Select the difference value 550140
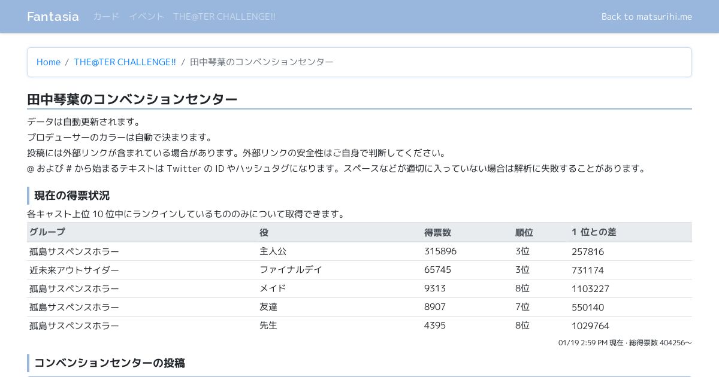Image resolution: width=719 pixels, height=377 pixels. [588, 307]
